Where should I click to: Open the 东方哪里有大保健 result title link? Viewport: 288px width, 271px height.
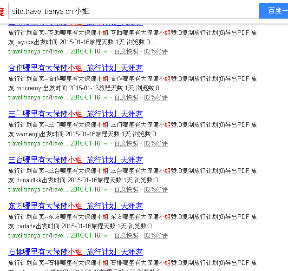[x=75, y=206]
